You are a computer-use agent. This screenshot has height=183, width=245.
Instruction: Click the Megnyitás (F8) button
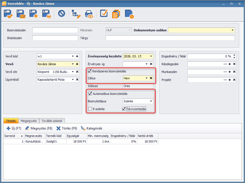click(x=39, y=128)
